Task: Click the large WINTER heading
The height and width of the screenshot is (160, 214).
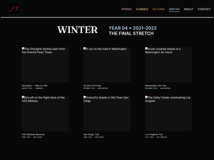Action: coord(78,30)
